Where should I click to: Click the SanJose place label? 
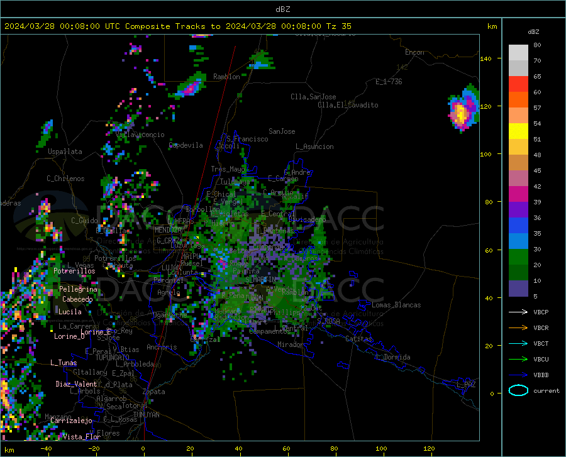(282, 131)
